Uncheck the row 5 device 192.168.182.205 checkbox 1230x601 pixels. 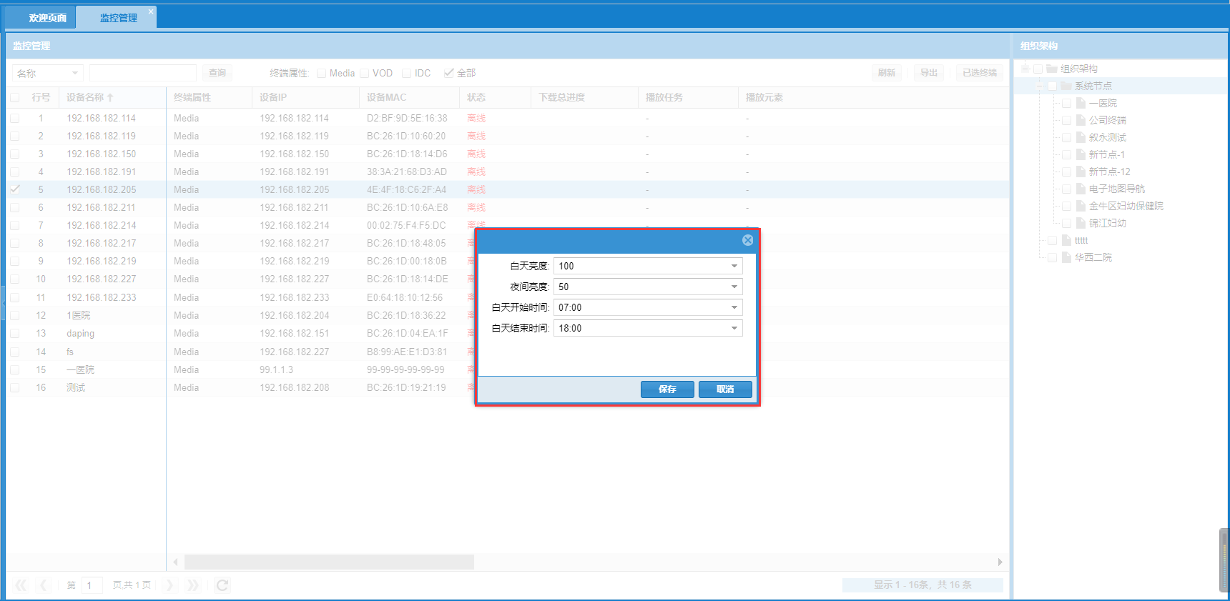15,189
